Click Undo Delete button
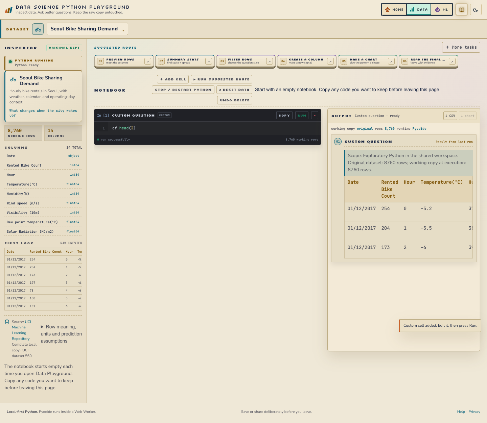This screenshot has height=423, width=487. point(235,100)
